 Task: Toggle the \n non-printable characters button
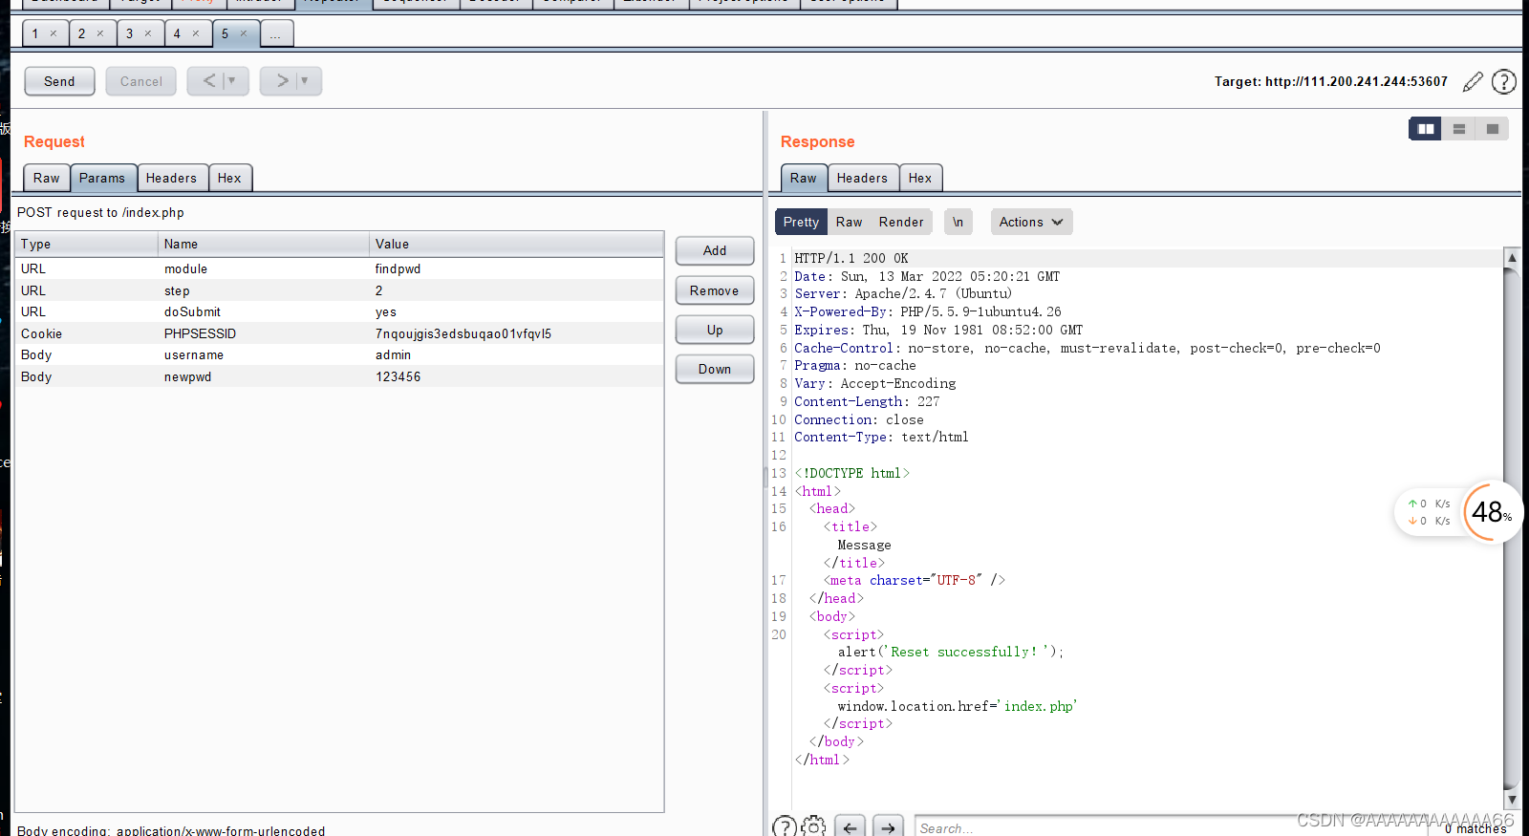[x=958, y=222]
